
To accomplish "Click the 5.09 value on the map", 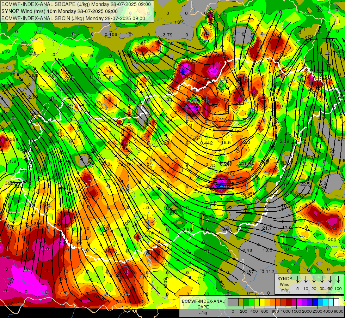I will (x=284, y=141).
